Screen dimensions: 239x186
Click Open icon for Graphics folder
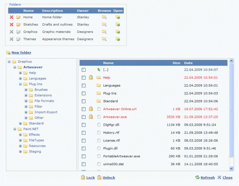coord(118,32)
